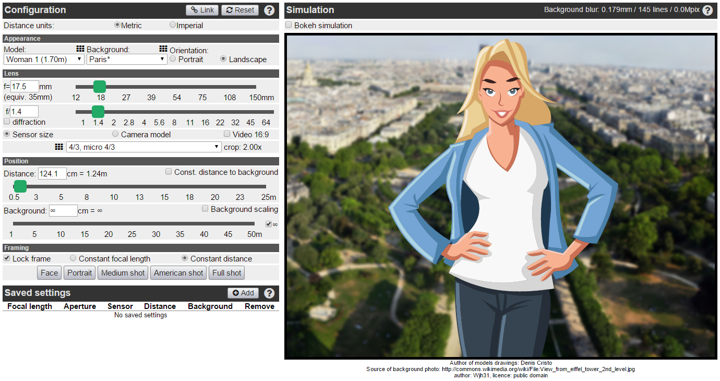Viewport: 720px width, 381px height.
Task: Enable the Bokeh simulation checkbox
Action: (289, 25)
